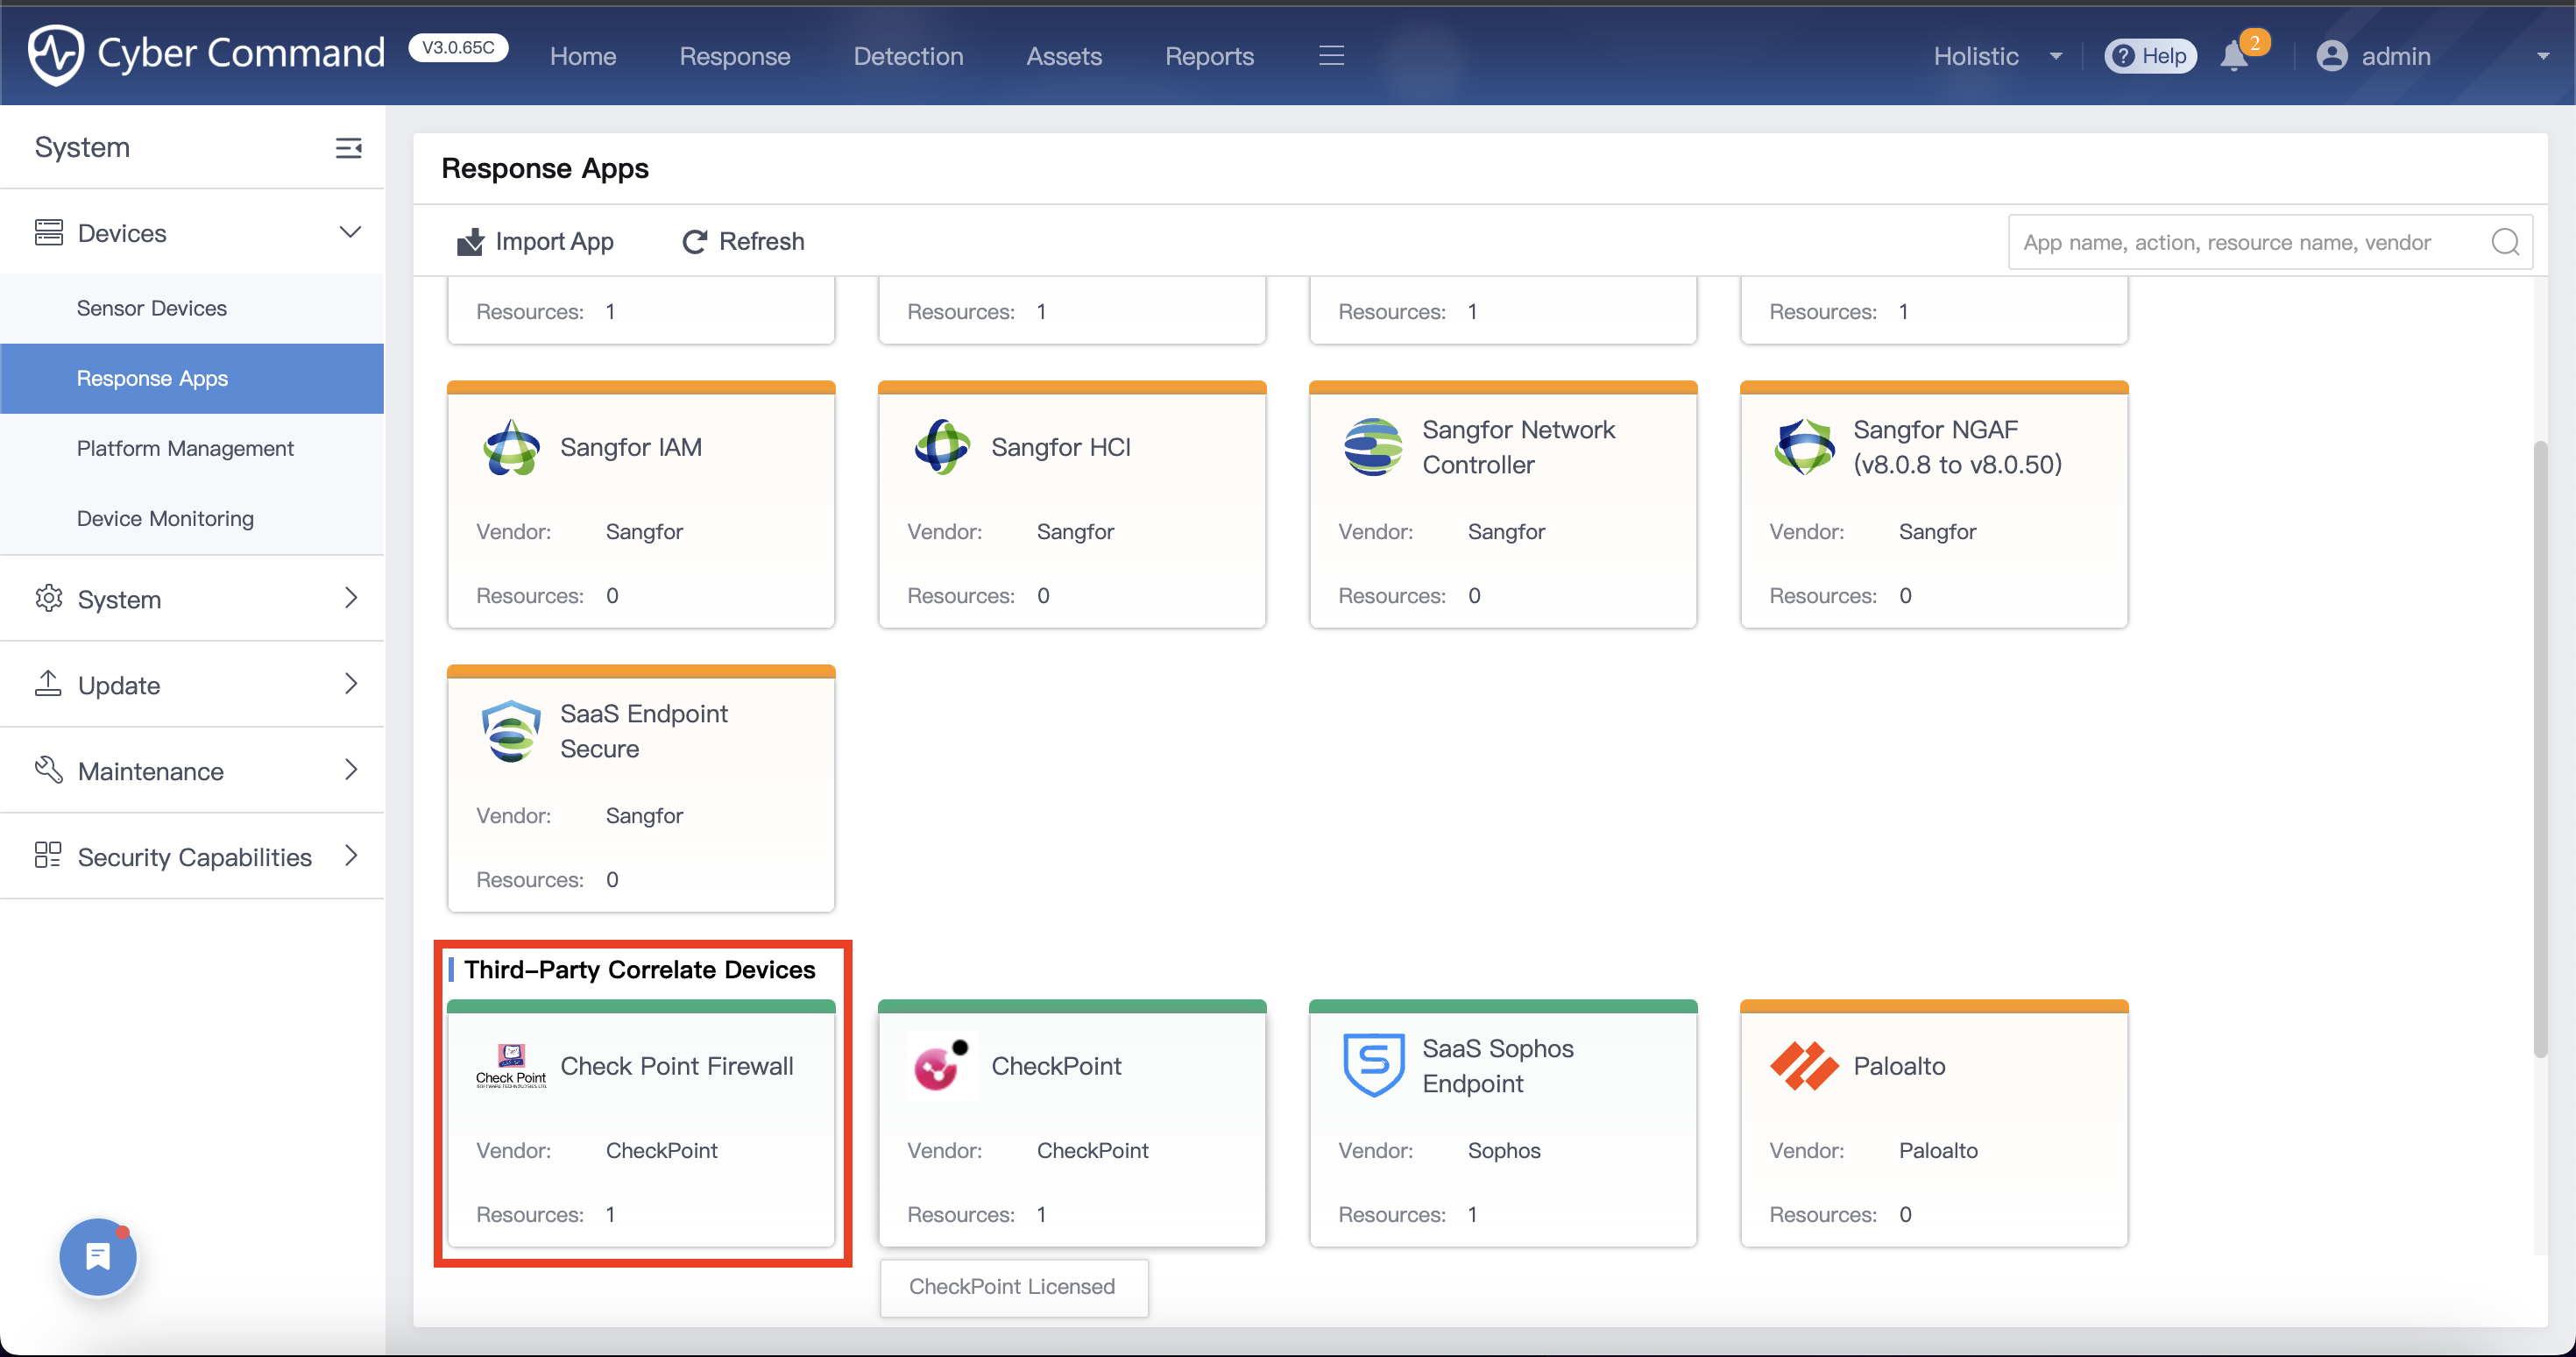This screenshot has width=2576, height=1357.
Task: Click the Refresh button label
Action: click(761, 241)
